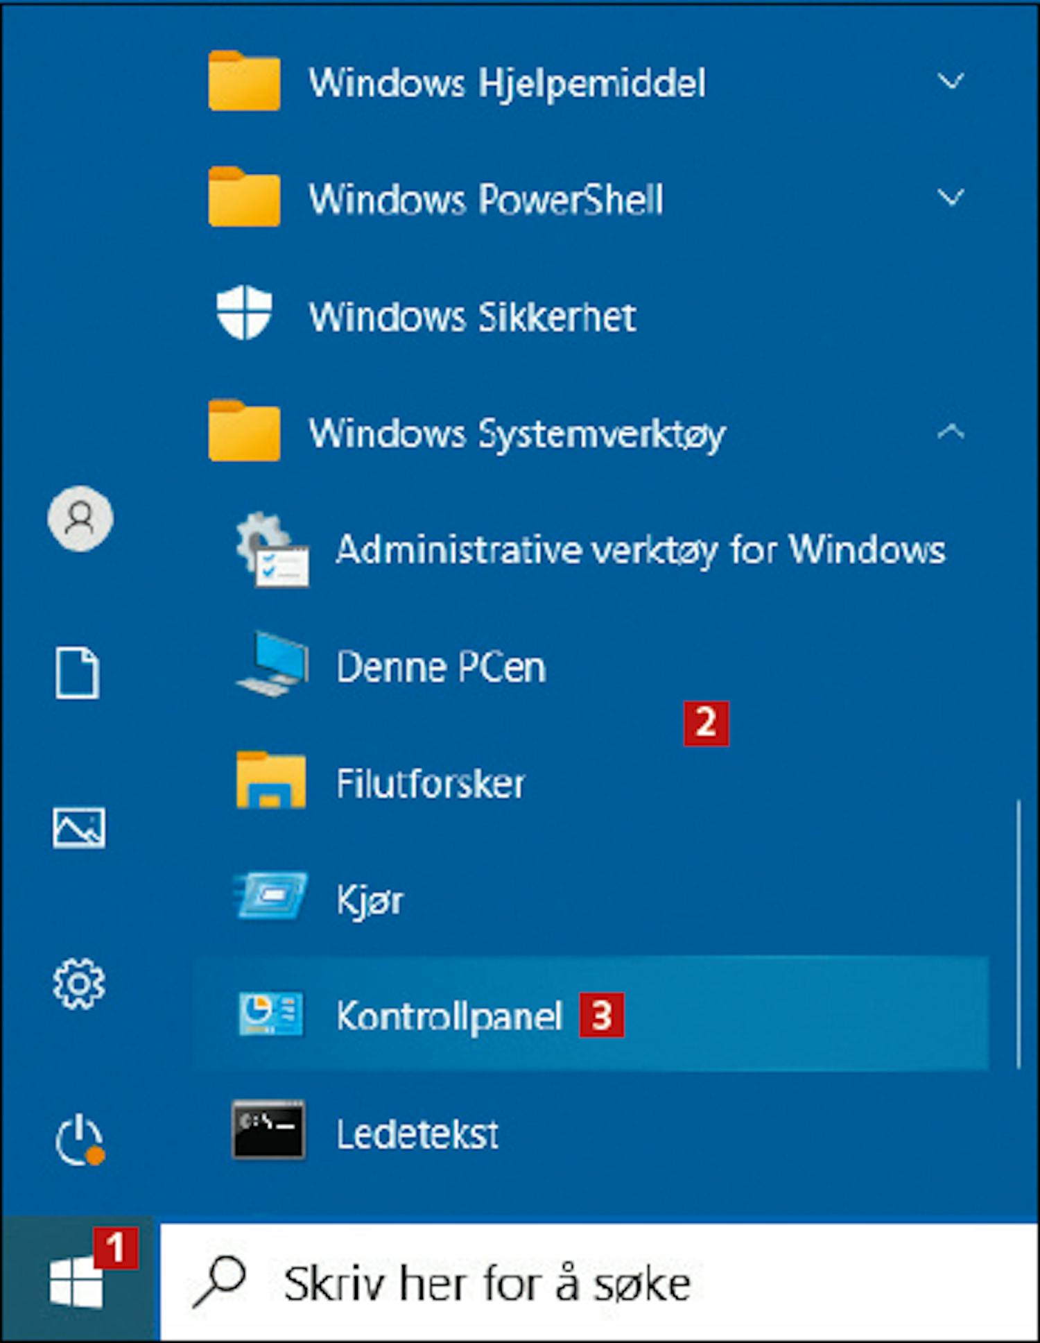The width and height of the screenshot is (1040, 1343).
Task: Open Pictures via the image icon
Action: point(79,828)
